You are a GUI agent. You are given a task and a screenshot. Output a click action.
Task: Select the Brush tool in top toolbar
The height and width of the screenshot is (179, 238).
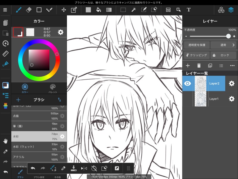click(x=18, y=10)
